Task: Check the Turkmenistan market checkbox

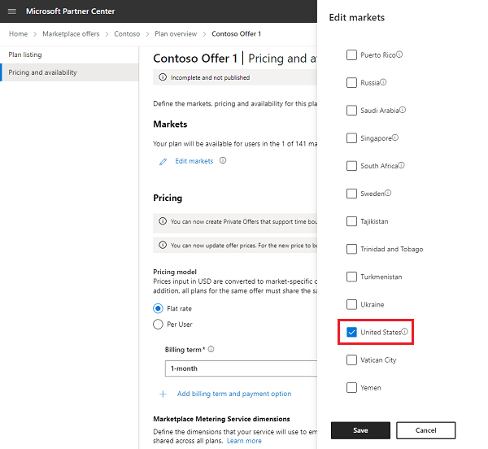Action: coord(351,277)
